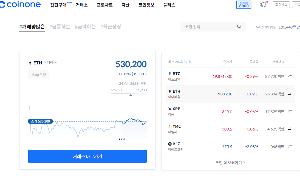Click the 회원가입 sign-up button

point(281,5)
